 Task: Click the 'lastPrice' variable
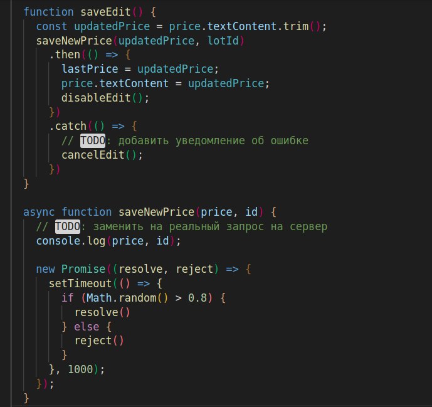click(x=90, y=69)
